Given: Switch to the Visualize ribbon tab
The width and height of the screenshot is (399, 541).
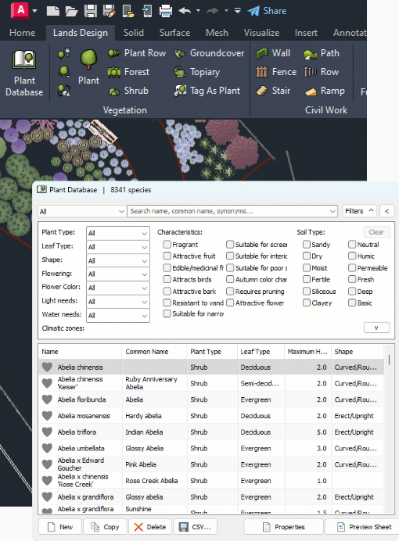Looking at the screenshot, I should [x=261, y=33].
